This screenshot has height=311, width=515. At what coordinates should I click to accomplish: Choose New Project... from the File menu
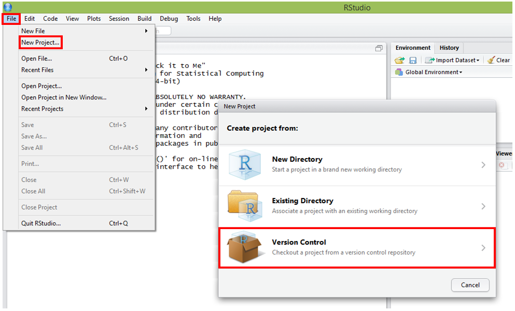click(x=40, y=43)
